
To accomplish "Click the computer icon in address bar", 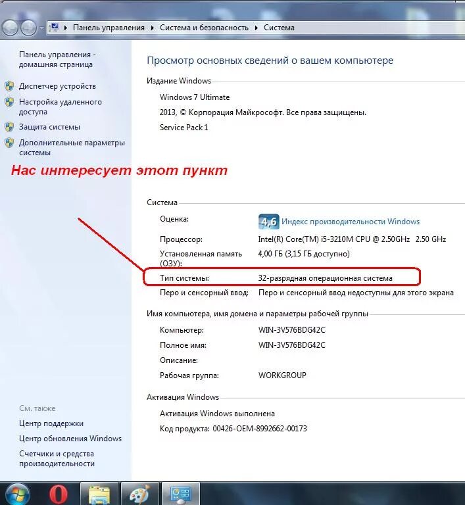I will point(55,27).
